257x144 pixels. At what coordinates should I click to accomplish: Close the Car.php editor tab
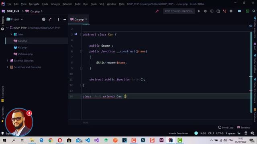pos(86,19)
